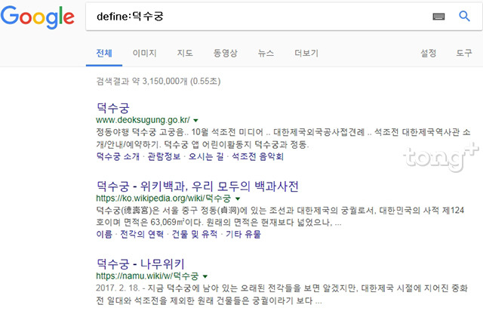Click the 나무위키 snippet dated 2017. 2. 18.
This screenshot has width=483, height=314.
[281, 294]
